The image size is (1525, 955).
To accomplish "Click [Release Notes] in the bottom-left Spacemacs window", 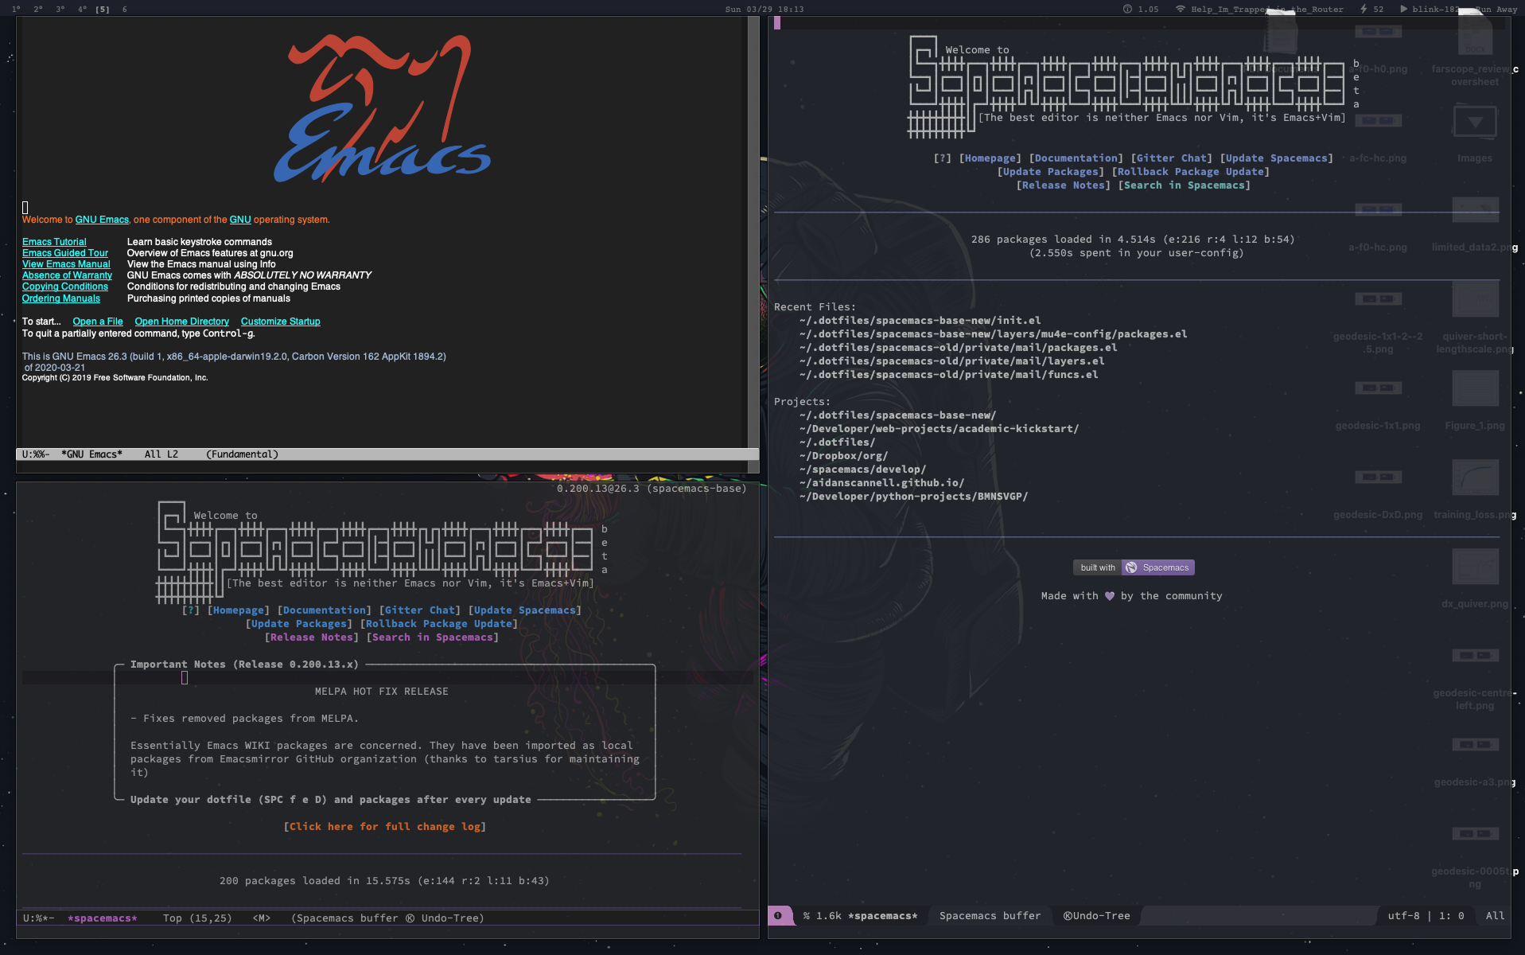I will pos(312,637).
